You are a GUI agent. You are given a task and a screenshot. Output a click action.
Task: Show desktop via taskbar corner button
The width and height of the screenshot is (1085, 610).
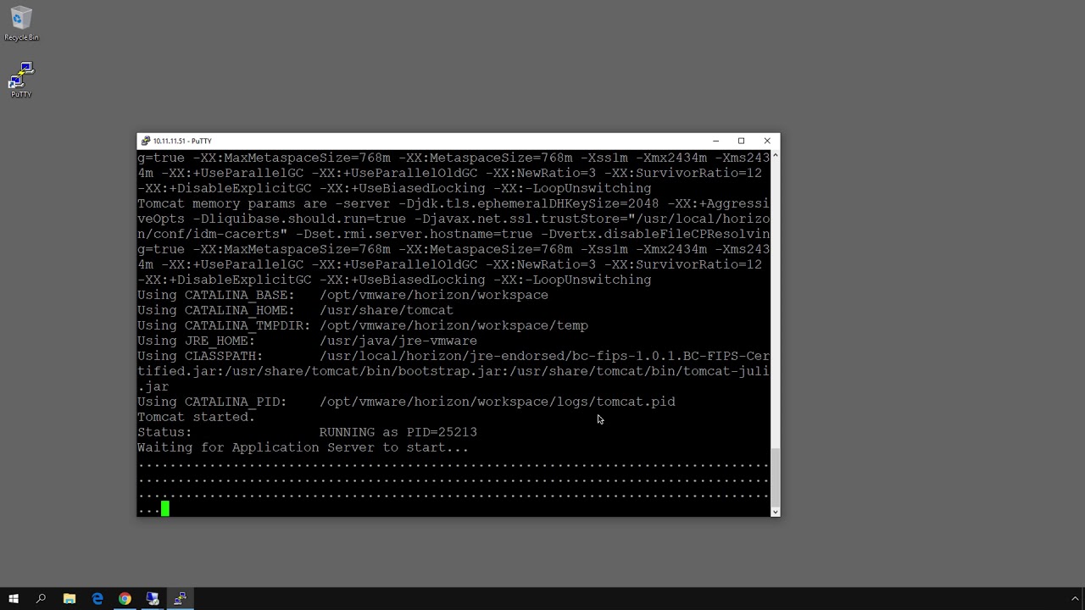point(1082,599)
